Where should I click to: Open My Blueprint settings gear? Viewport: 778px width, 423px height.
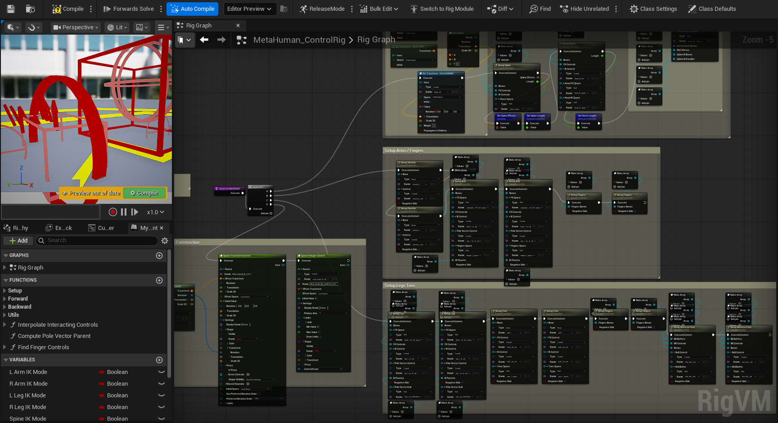coord(165,241)
